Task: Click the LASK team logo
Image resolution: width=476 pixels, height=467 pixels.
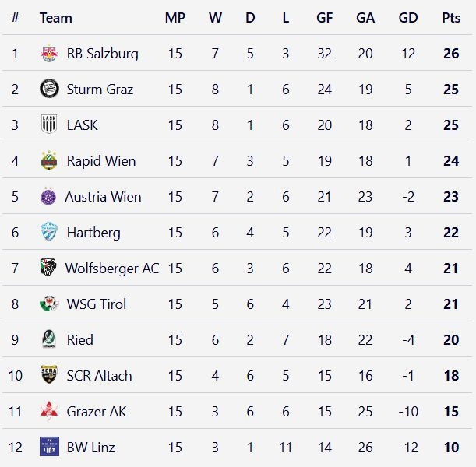Action: 49,125
